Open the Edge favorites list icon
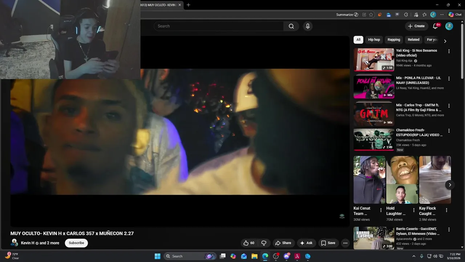The width and height of the screenshot is (465, 262). click(x=424, y=15)
